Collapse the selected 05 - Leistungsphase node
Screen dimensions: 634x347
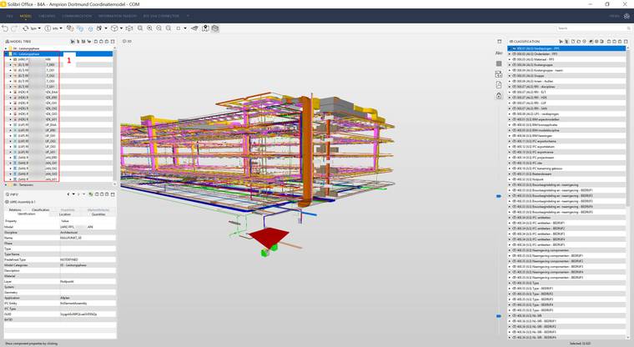6,53
